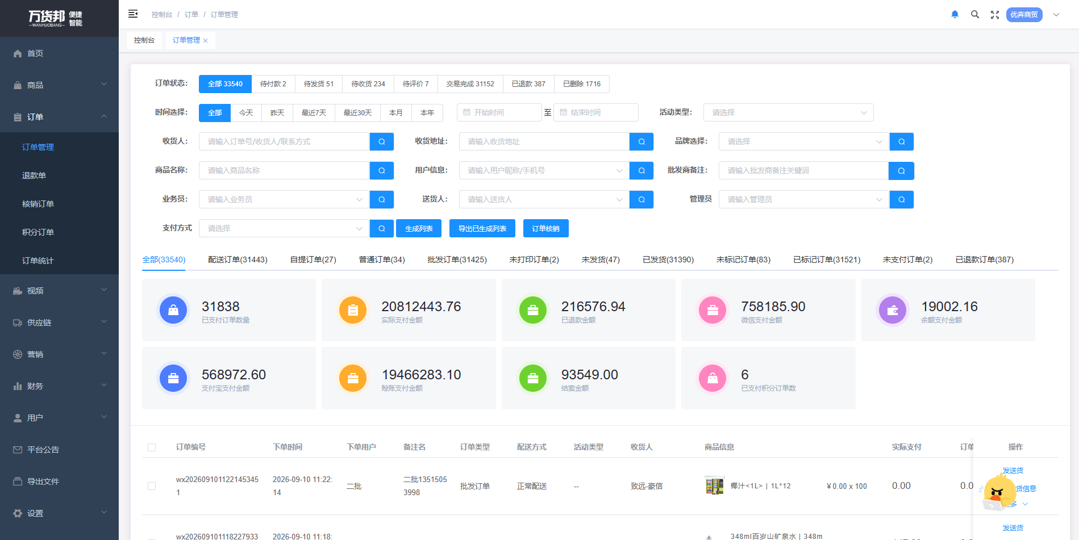The height and width of the screenshot is (540, 1079).
Task: Click the 导出已生成列表 button
Action: click(482, 228)
